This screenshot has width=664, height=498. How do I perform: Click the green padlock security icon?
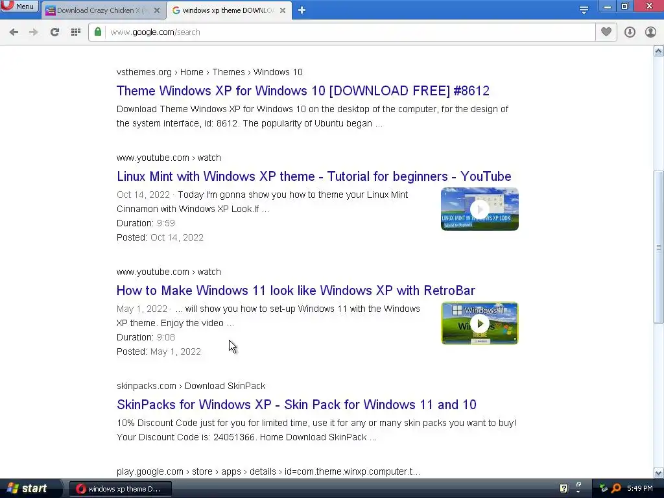98,32
